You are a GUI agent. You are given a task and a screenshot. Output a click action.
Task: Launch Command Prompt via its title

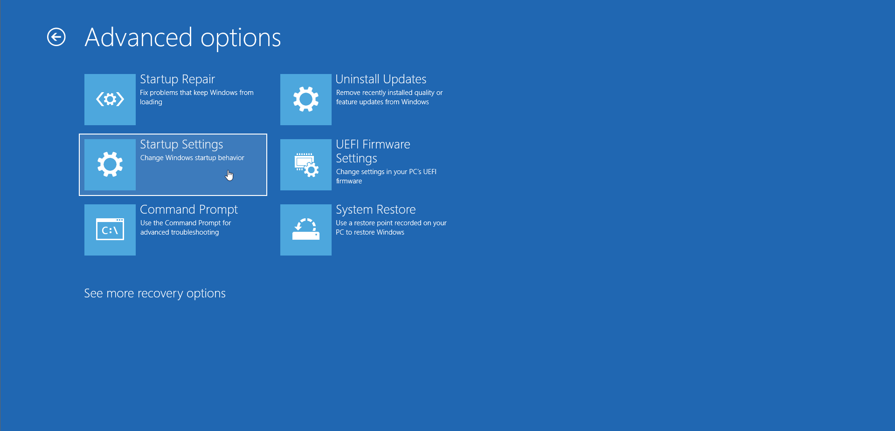pyautogui.click(x=189, y=210)
